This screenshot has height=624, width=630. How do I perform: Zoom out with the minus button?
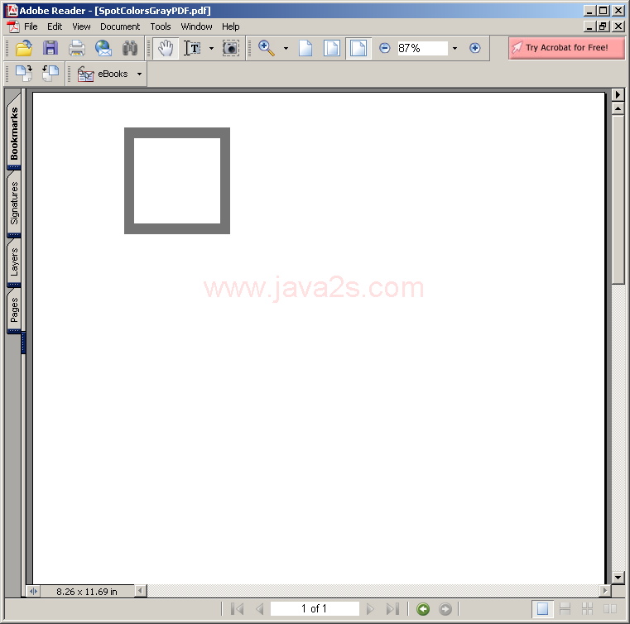coord(384,48)
